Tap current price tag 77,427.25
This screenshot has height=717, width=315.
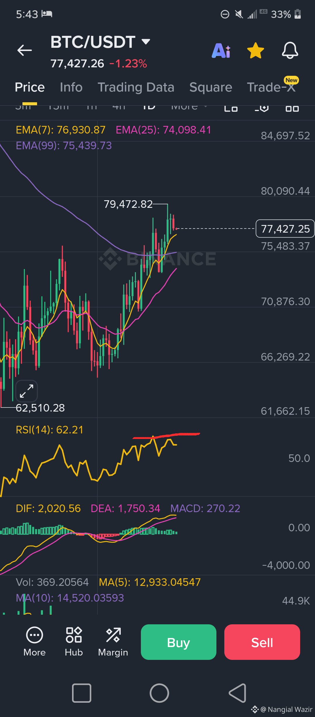(285, 229)
